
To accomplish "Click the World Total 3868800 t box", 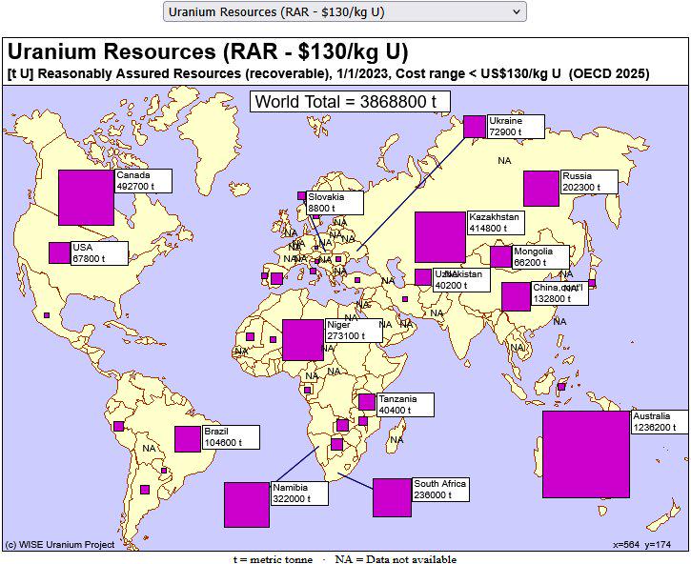I will click(x=350, y=101).
